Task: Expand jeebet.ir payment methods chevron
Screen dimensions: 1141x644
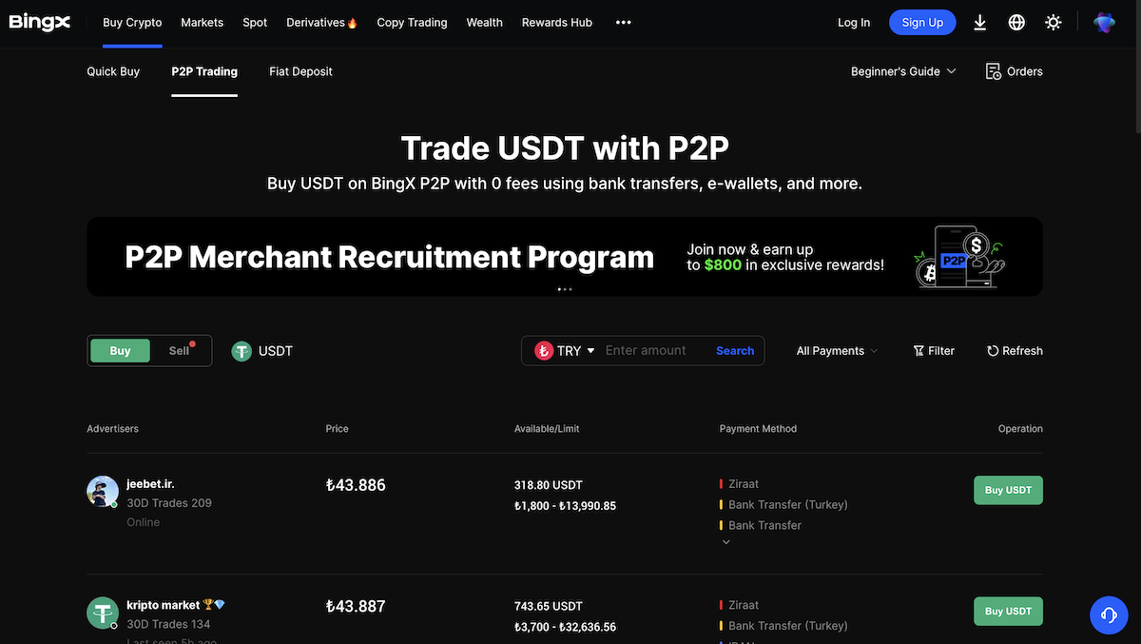Action: pos(725,540)
